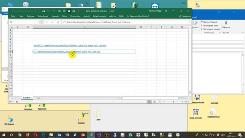
Task: Undo the last action in Excel
Action: tap(49, 11)
